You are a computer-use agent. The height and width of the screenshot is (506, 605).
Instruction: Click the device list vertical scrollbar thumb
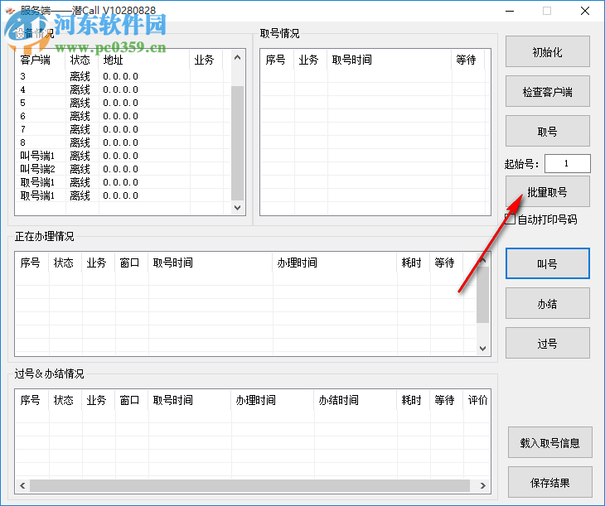pyautogui.click(x=237, y=143)
